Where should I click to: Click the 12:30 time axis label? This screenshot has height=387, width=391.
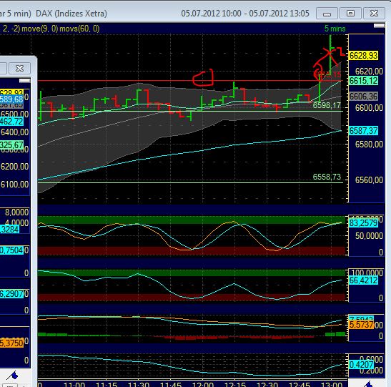point(267,384)
